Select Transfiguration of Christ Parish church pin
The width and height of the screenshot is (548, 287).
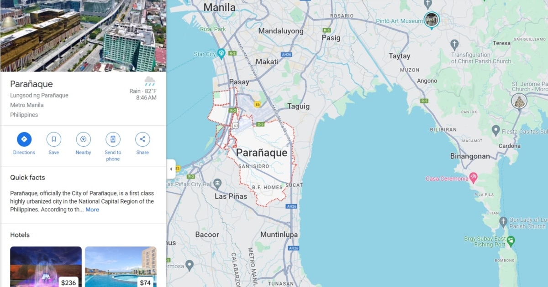(x=454, y=45)
